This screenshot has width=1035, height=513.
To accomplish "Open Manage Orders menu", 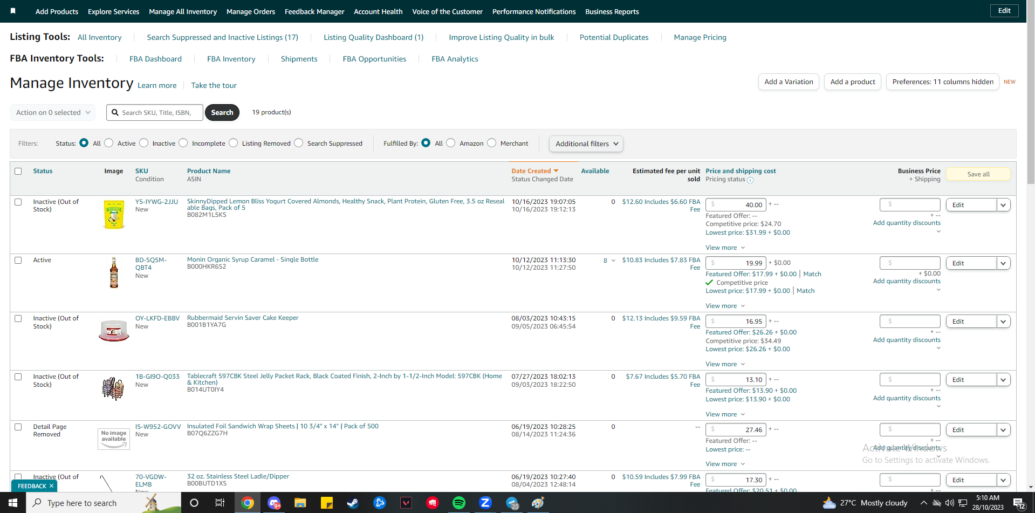I will (x=251, y=11).
